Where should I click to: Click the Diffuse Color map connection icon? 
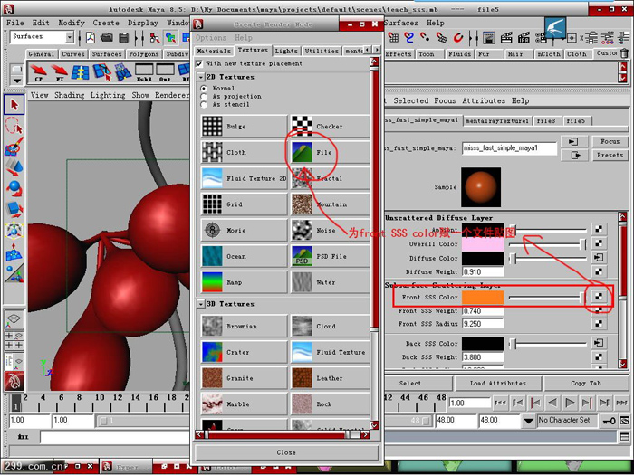[x=599, y=257]
